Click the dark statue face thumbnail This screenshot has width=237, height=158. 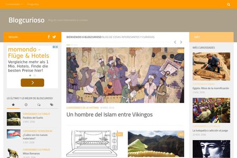tap(211, 149)
